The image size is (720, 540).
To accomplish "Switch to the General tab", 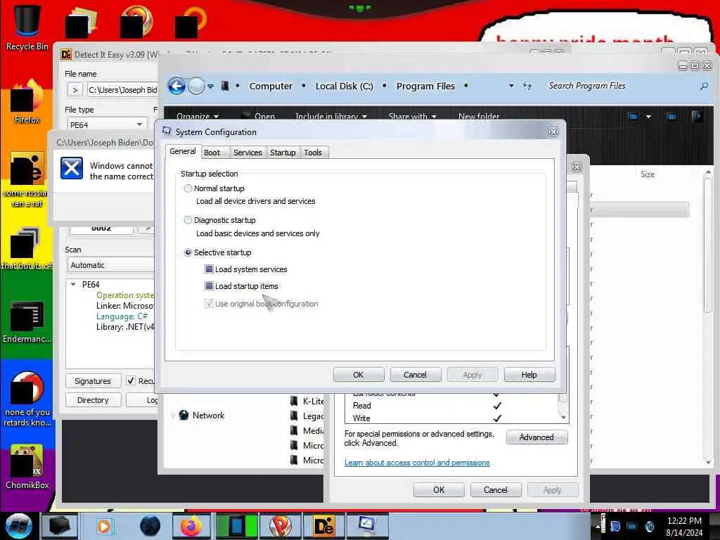I will click(182, 151).
